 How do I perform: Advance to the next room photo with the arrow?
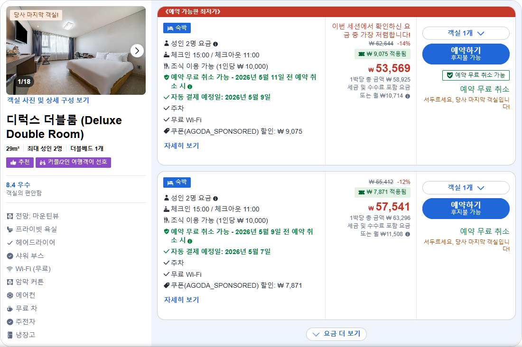coord(136,51)
